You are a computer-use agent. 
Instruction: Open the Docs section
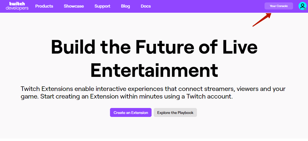(146, 6)
